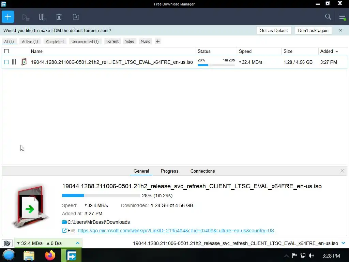Select the Uncompleted (1) filter tab
349x262 pixels.
[85, 41]
